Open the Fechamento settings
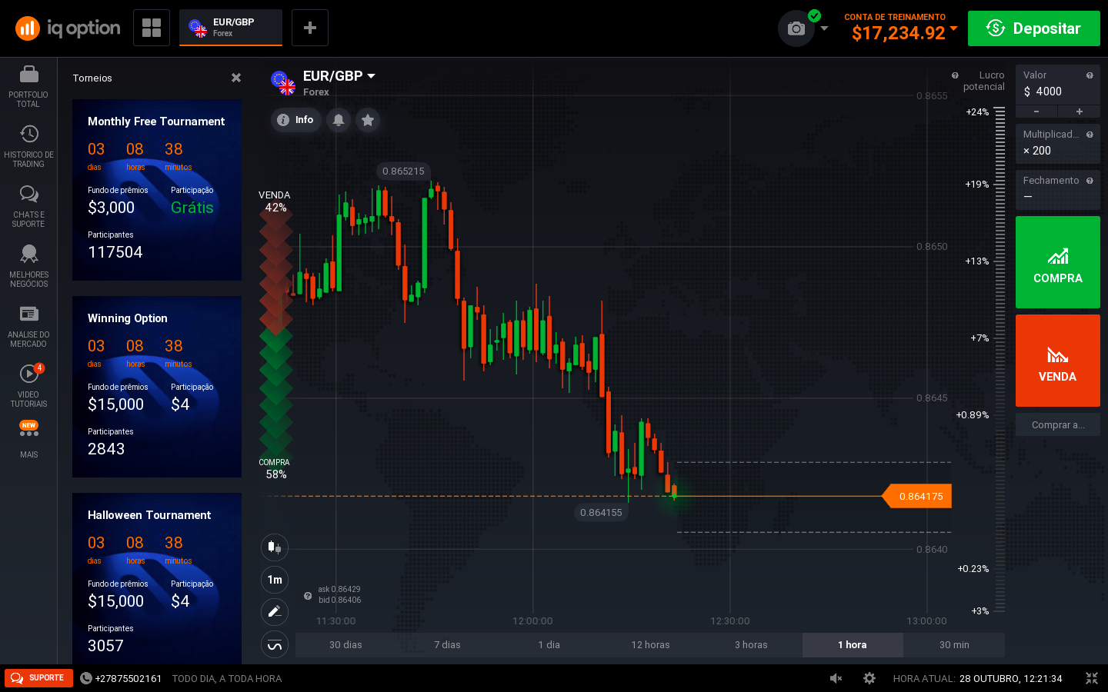Viewport: 1108px width, 692px height. pyautogui.click(x=1058, y=189)
